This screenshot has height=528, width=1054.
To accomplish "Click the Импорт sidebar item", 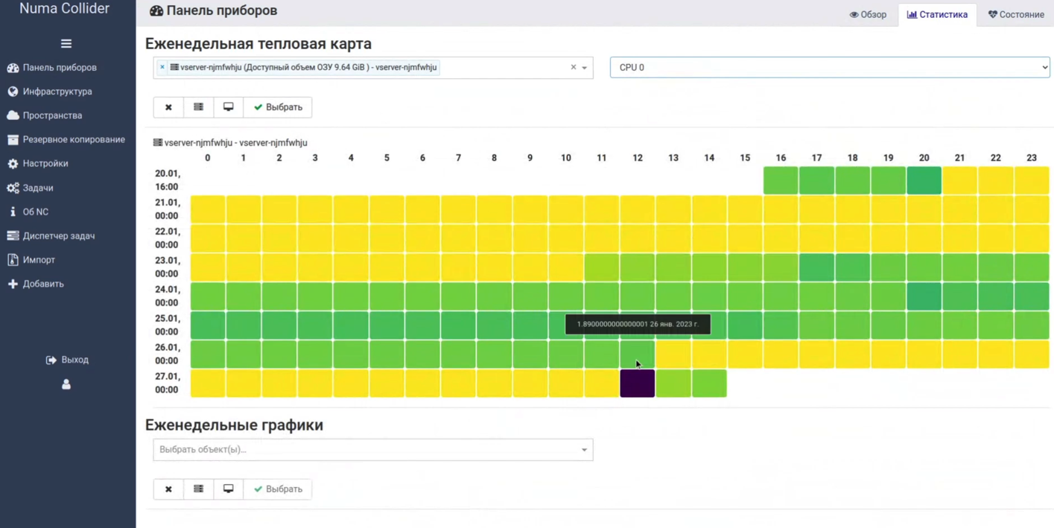I will pyautogui.click(x=39, y=260).
